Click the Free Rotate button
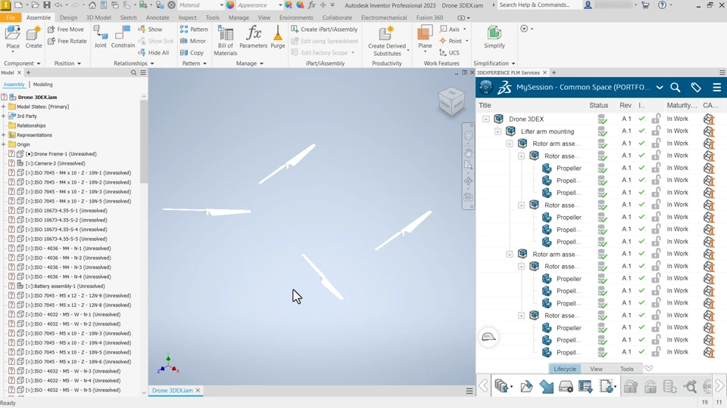 click(x=67, y=41)
